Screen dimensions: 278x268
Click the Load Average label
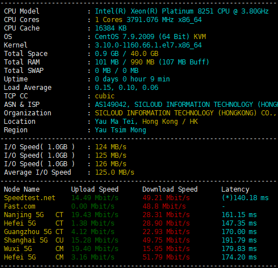click(28, 88)
